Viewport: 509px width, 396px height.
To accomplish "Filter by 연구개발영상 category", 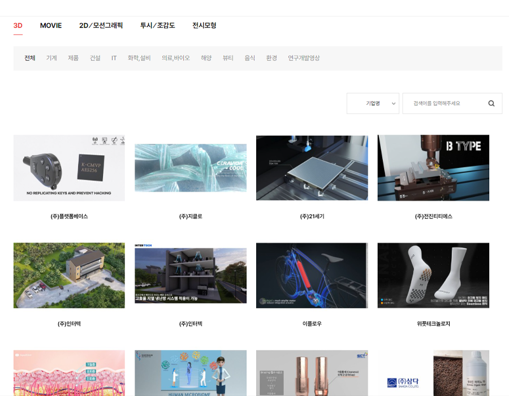I will [x=304, y=58].
